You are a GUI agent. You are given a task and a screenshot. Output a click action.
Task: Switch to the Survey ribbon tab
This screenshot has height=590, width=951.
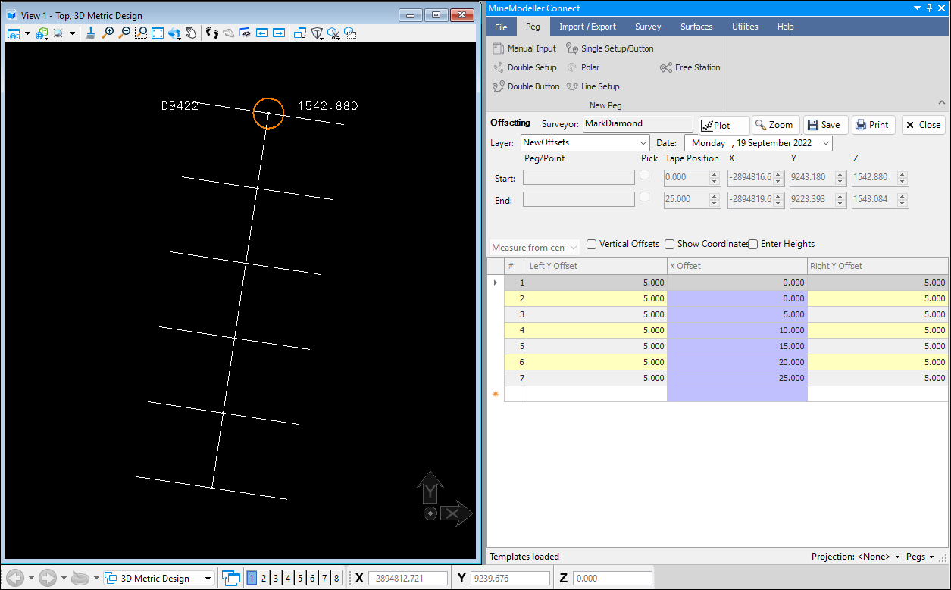648,27
